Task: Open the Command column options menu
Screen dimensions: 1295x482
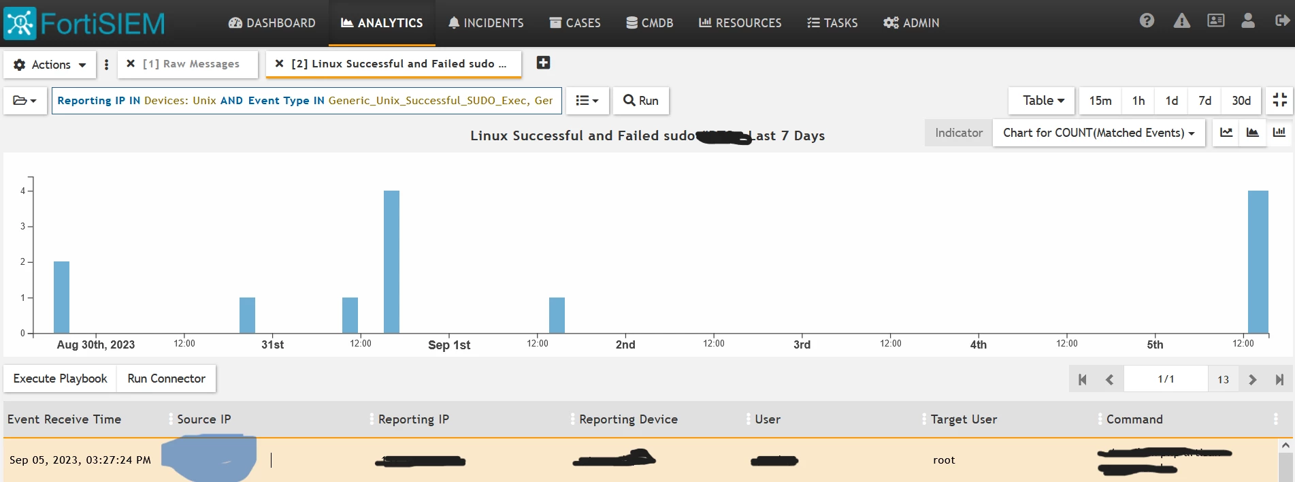Action: point(1276,419)
